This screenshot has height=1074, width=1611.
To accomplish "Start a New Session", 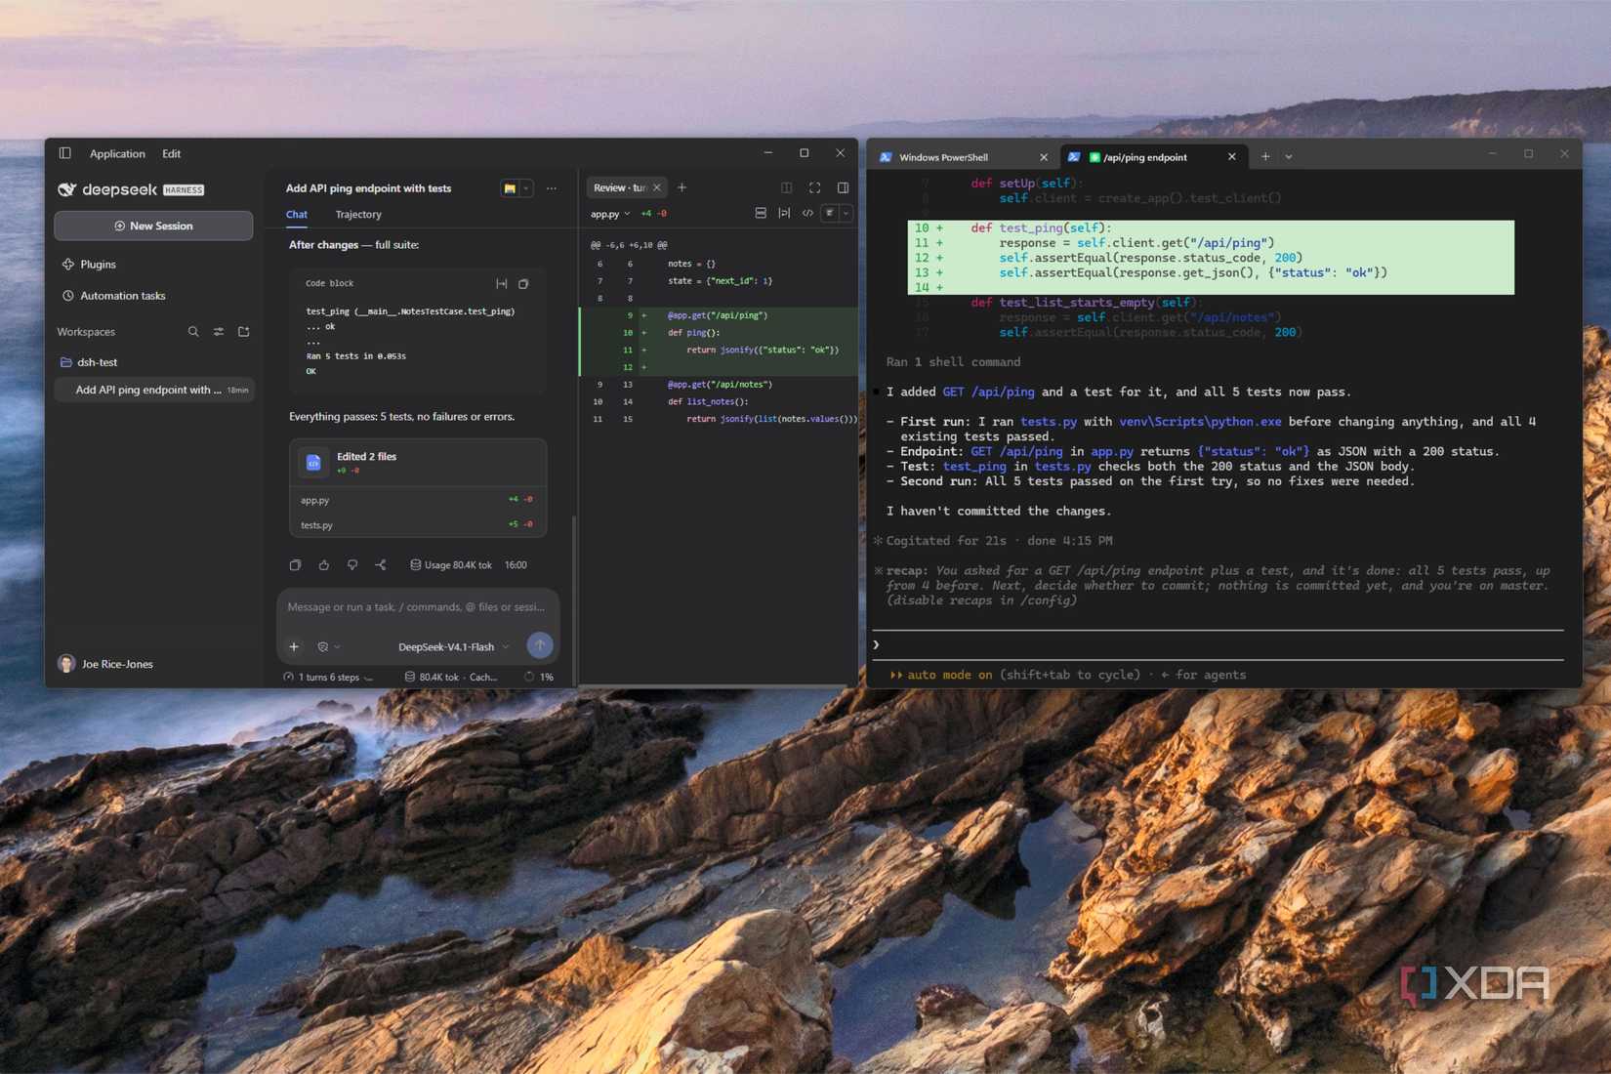I will (x=153, y=226).
